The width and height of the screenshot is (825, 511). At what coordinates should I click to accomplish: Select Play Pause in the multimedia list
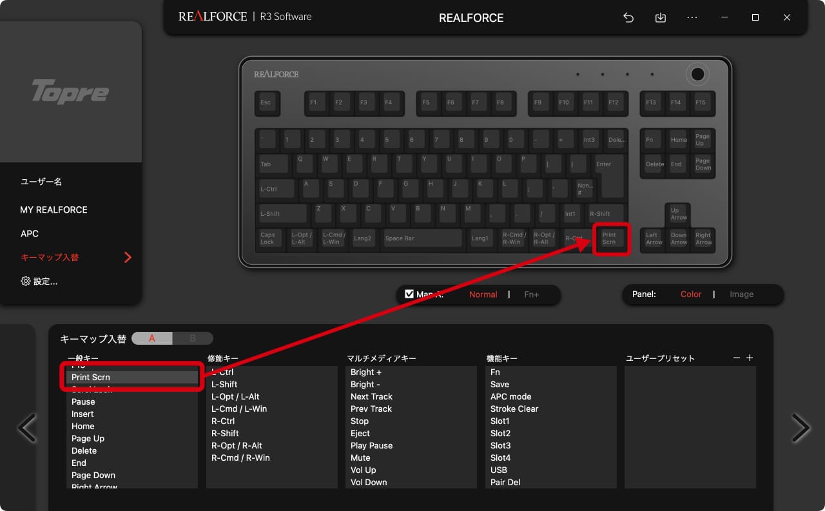click(x=411, y=445)
